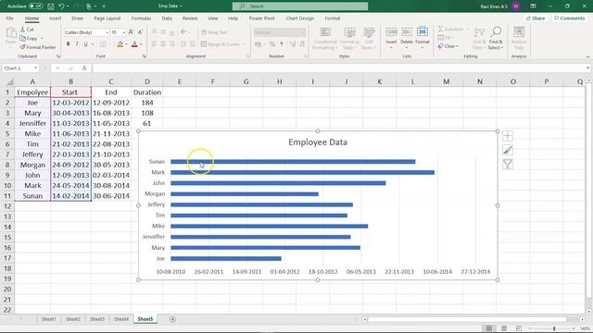Open the Sheet4 worksheet tab
This screenshot has height=333, width=593.
pyautogui.click(x=121, y=319)
